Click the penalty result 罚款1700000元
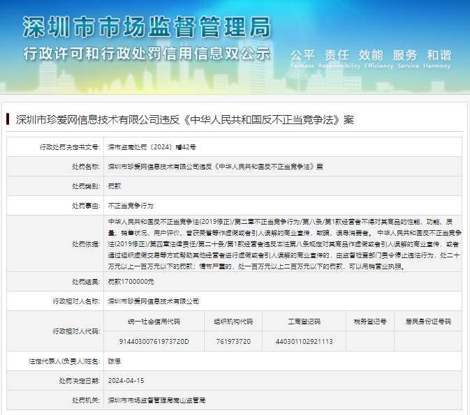 tap(131, 281)
